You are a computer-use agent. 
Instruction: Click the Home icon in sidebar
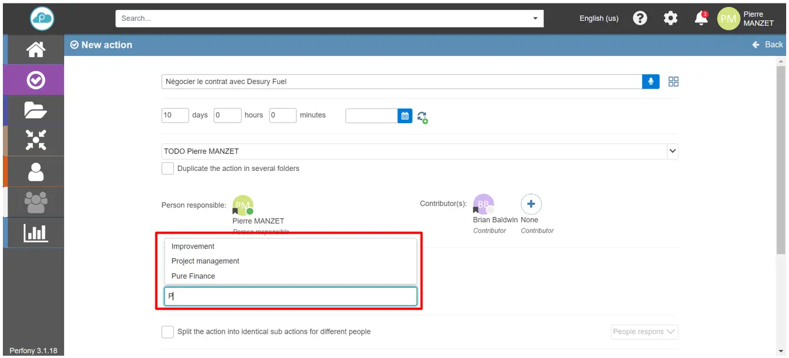[x=35, y=50]
